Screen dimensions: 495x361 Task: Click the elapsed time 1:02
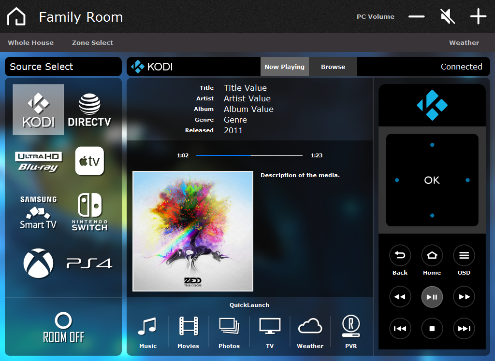(183, 155)
